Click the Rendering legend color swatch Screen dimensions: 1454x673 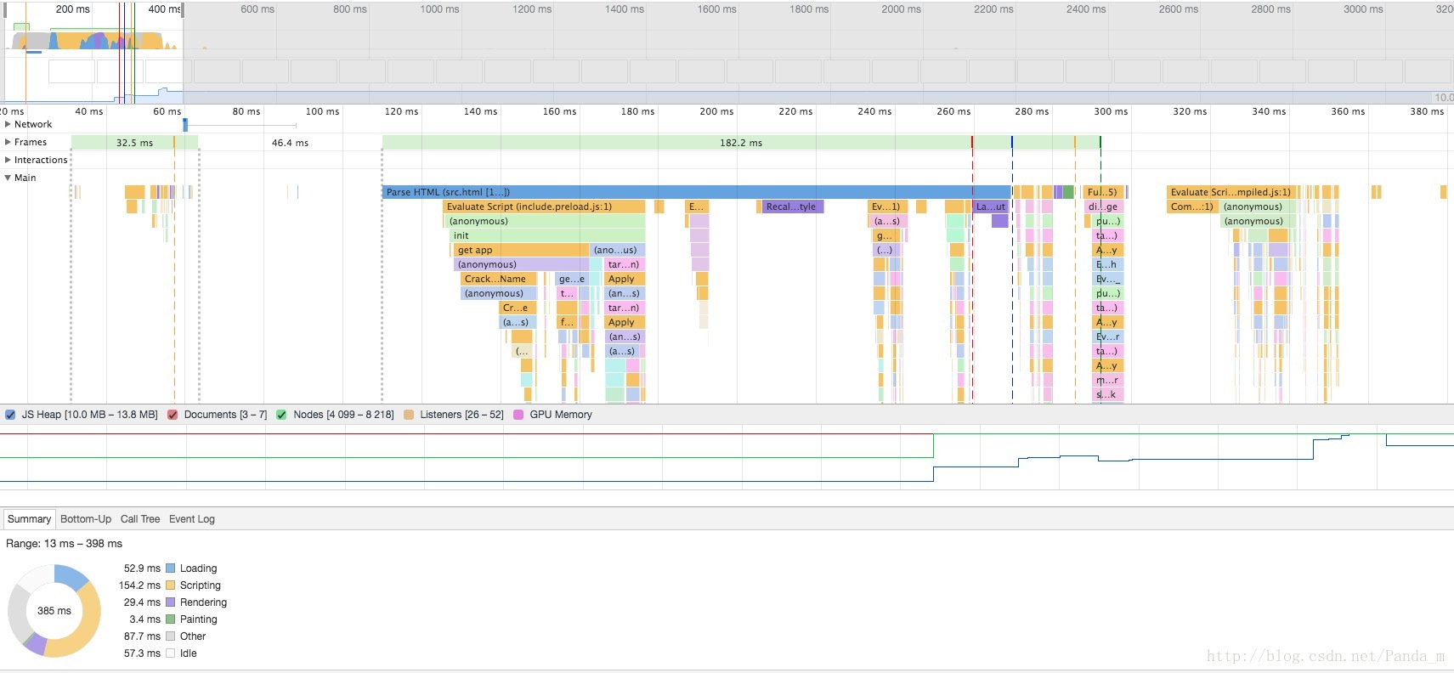tap(171, 602)
